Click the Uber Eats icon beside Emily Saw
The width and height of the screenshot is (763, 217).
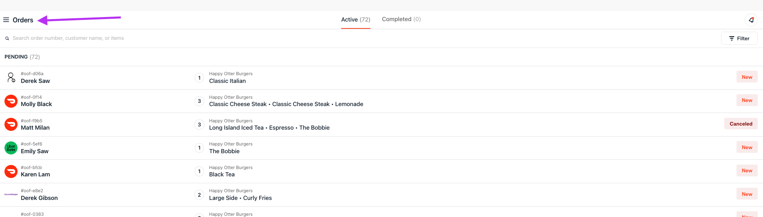pyautogui.click(x=11, y=148)
